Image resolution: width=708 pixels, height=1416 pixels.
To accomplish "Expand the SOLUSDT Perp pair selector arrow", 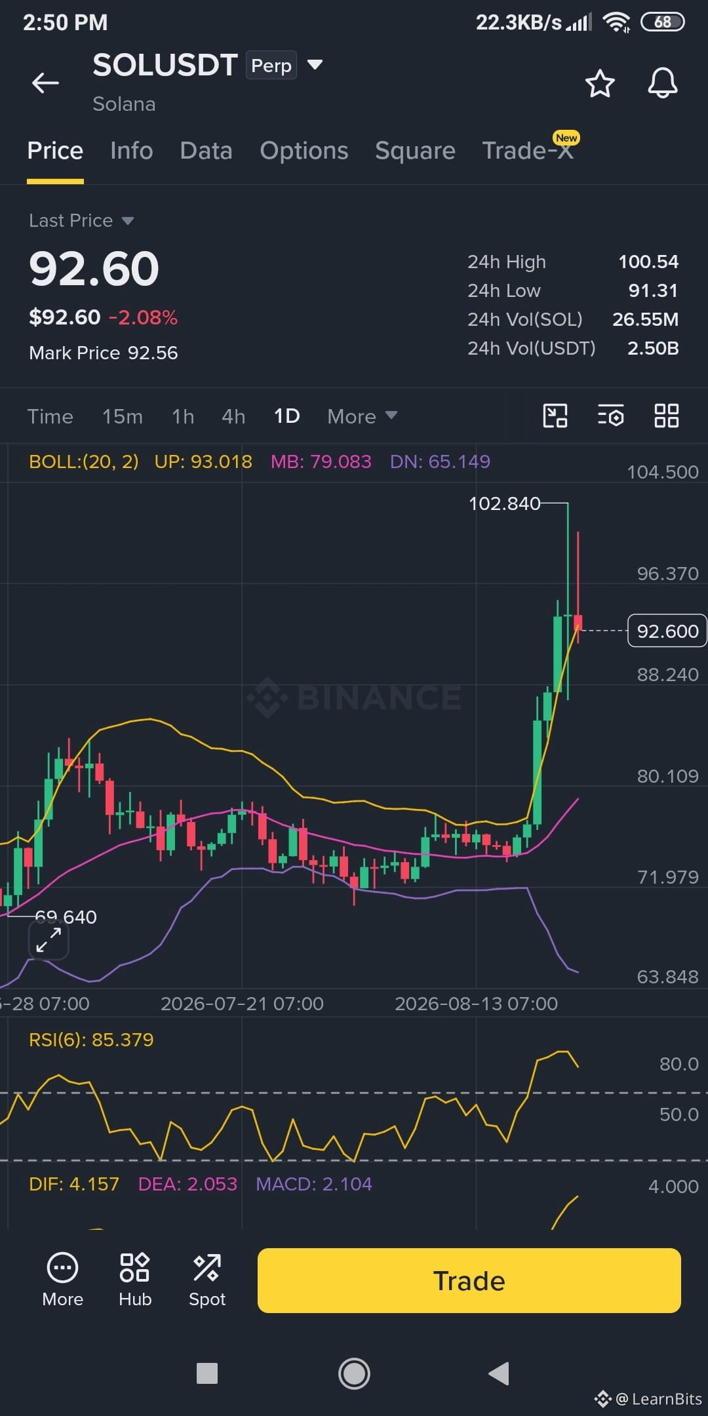I will pos(315,65).
